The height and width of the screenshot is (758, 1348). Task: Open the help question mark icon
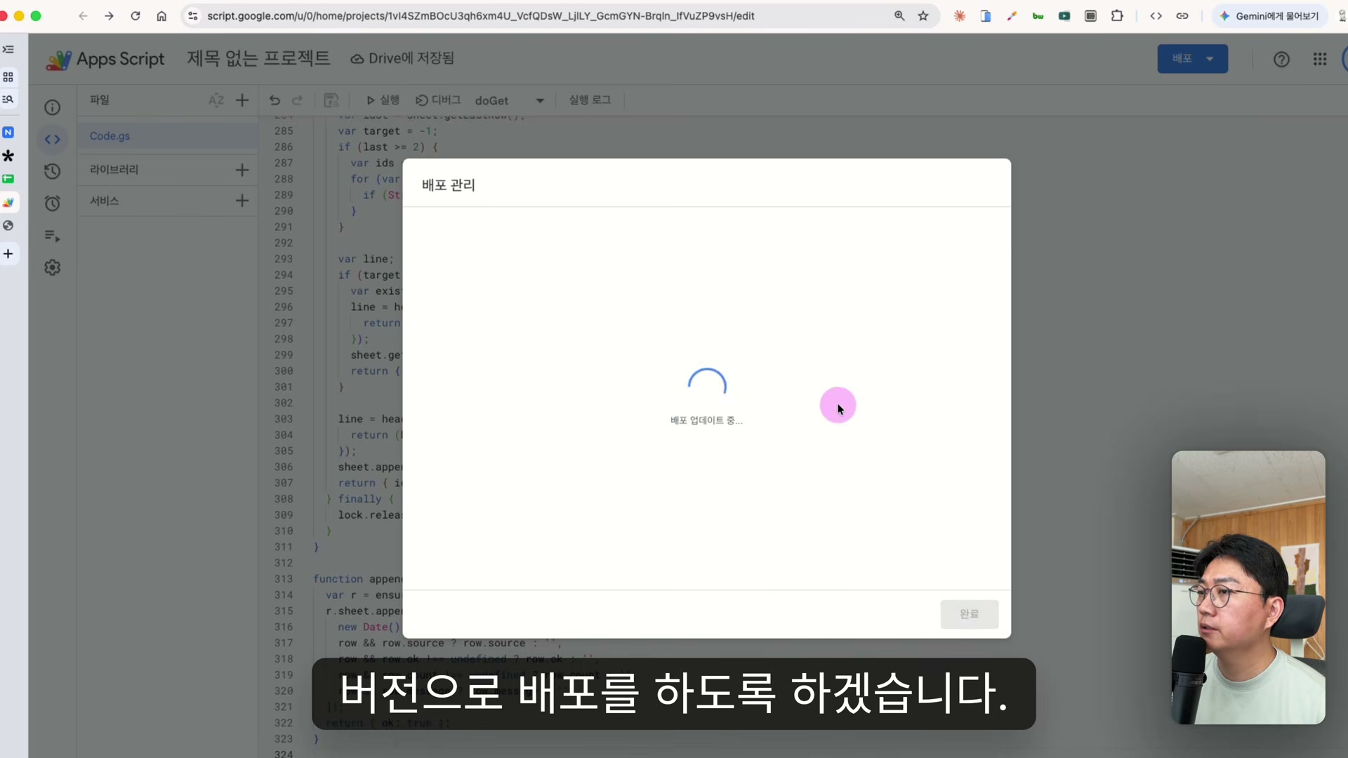1281,60
